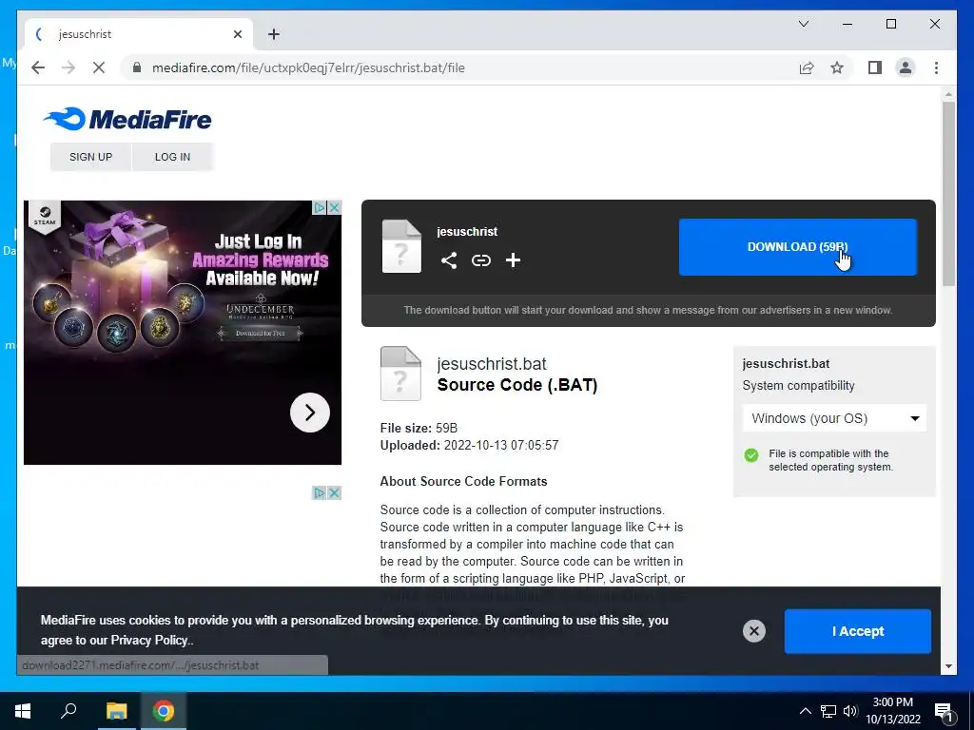This screenshot has height=730, width=974.
Task: Click the file icon beside jesuschrist.bat
Action: [x=400, y=374]
